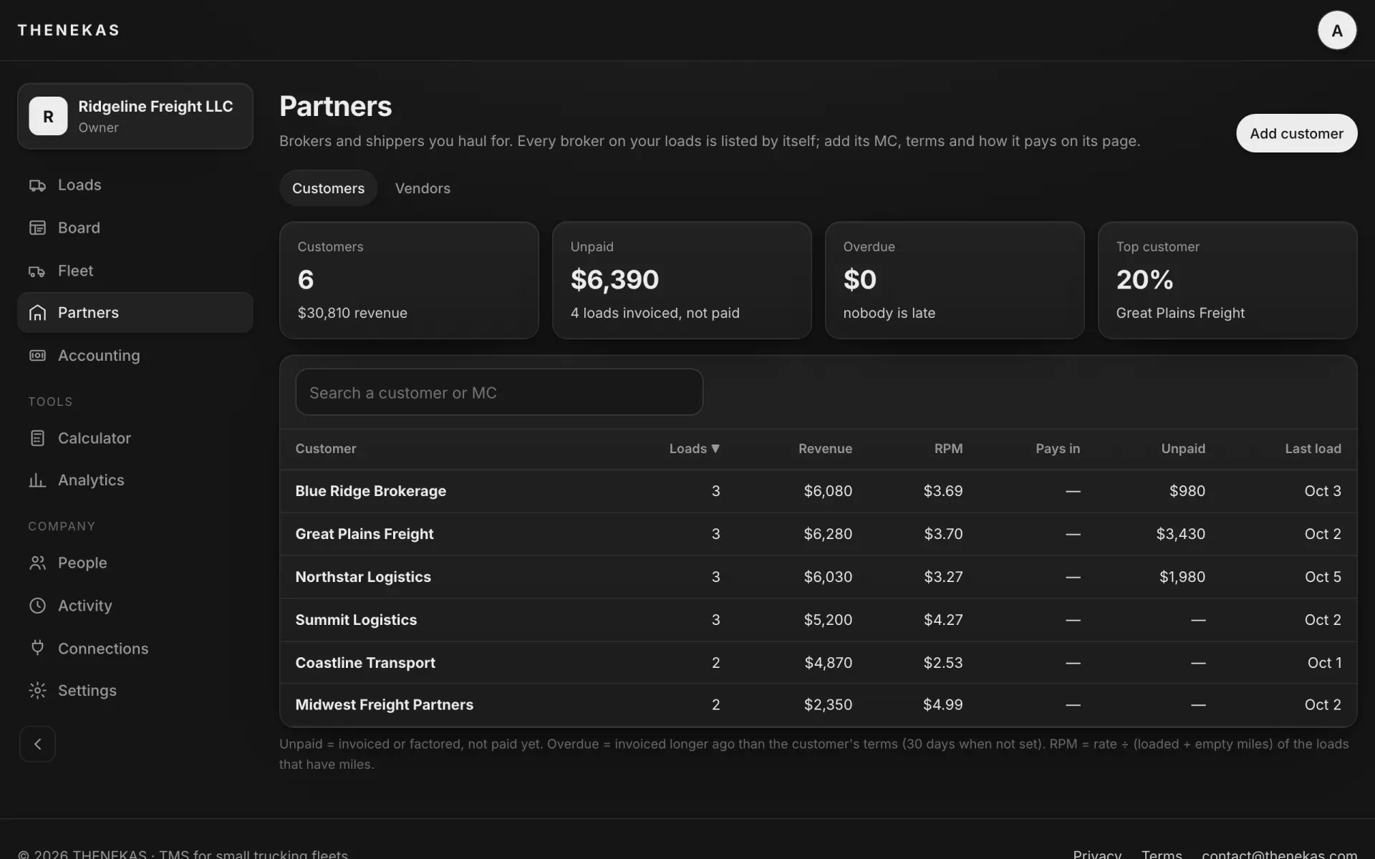Click the Board icon in sidebar
This screenshot has height=859, width=1375.
[37, 228]
